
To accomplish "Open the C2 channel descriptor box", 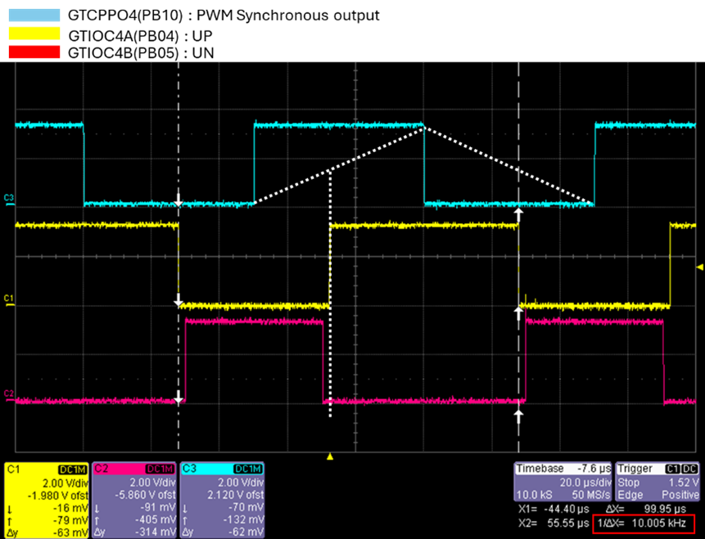I will tap(134, 500).
